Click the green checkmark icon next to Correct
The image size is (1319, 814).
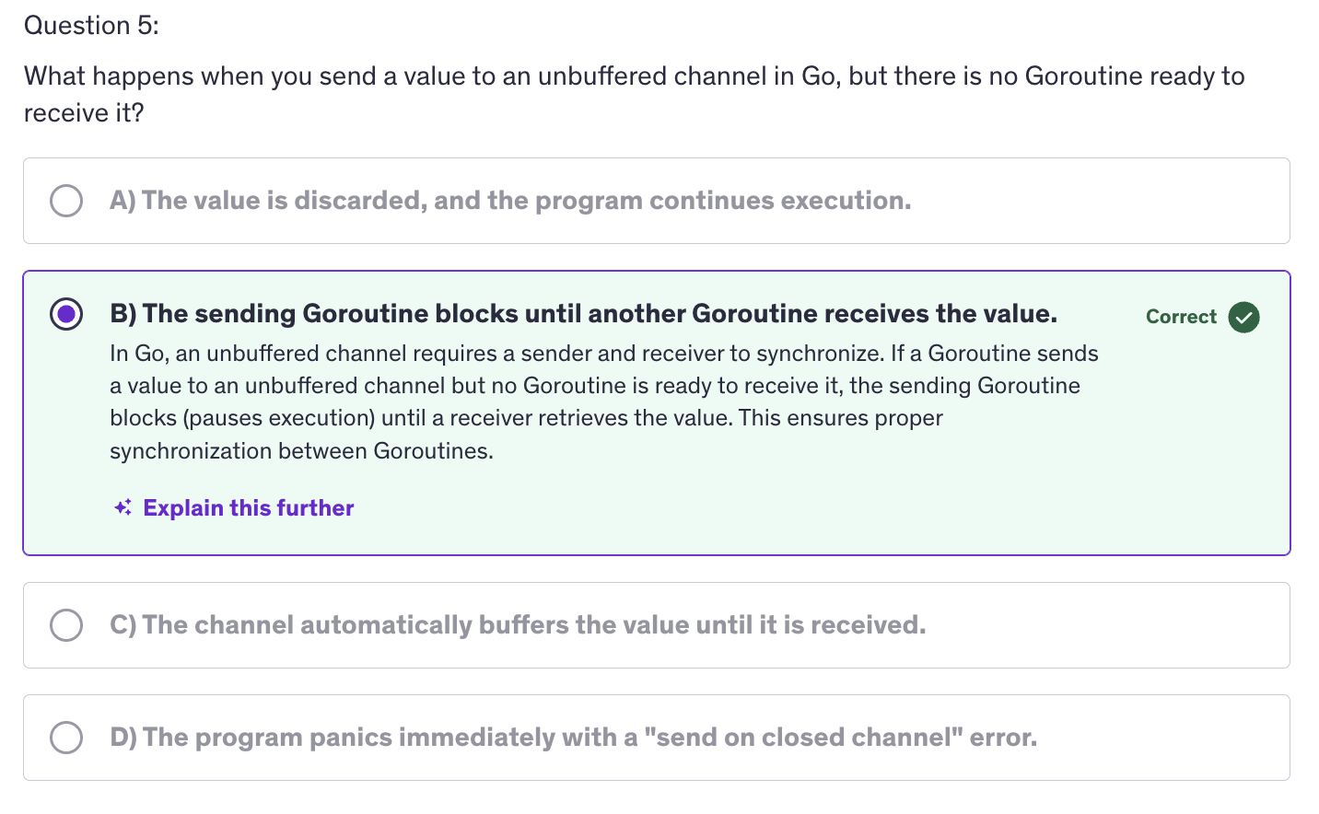point(1243,317)
